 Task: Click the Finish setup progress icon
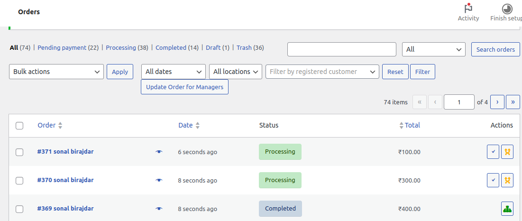click(507, 9)
